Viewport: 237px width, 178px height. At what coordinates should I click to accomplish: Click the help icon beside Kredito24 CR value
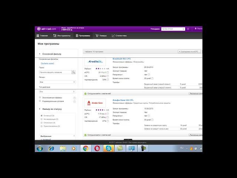pyautogui.click(x=108, y=76)
